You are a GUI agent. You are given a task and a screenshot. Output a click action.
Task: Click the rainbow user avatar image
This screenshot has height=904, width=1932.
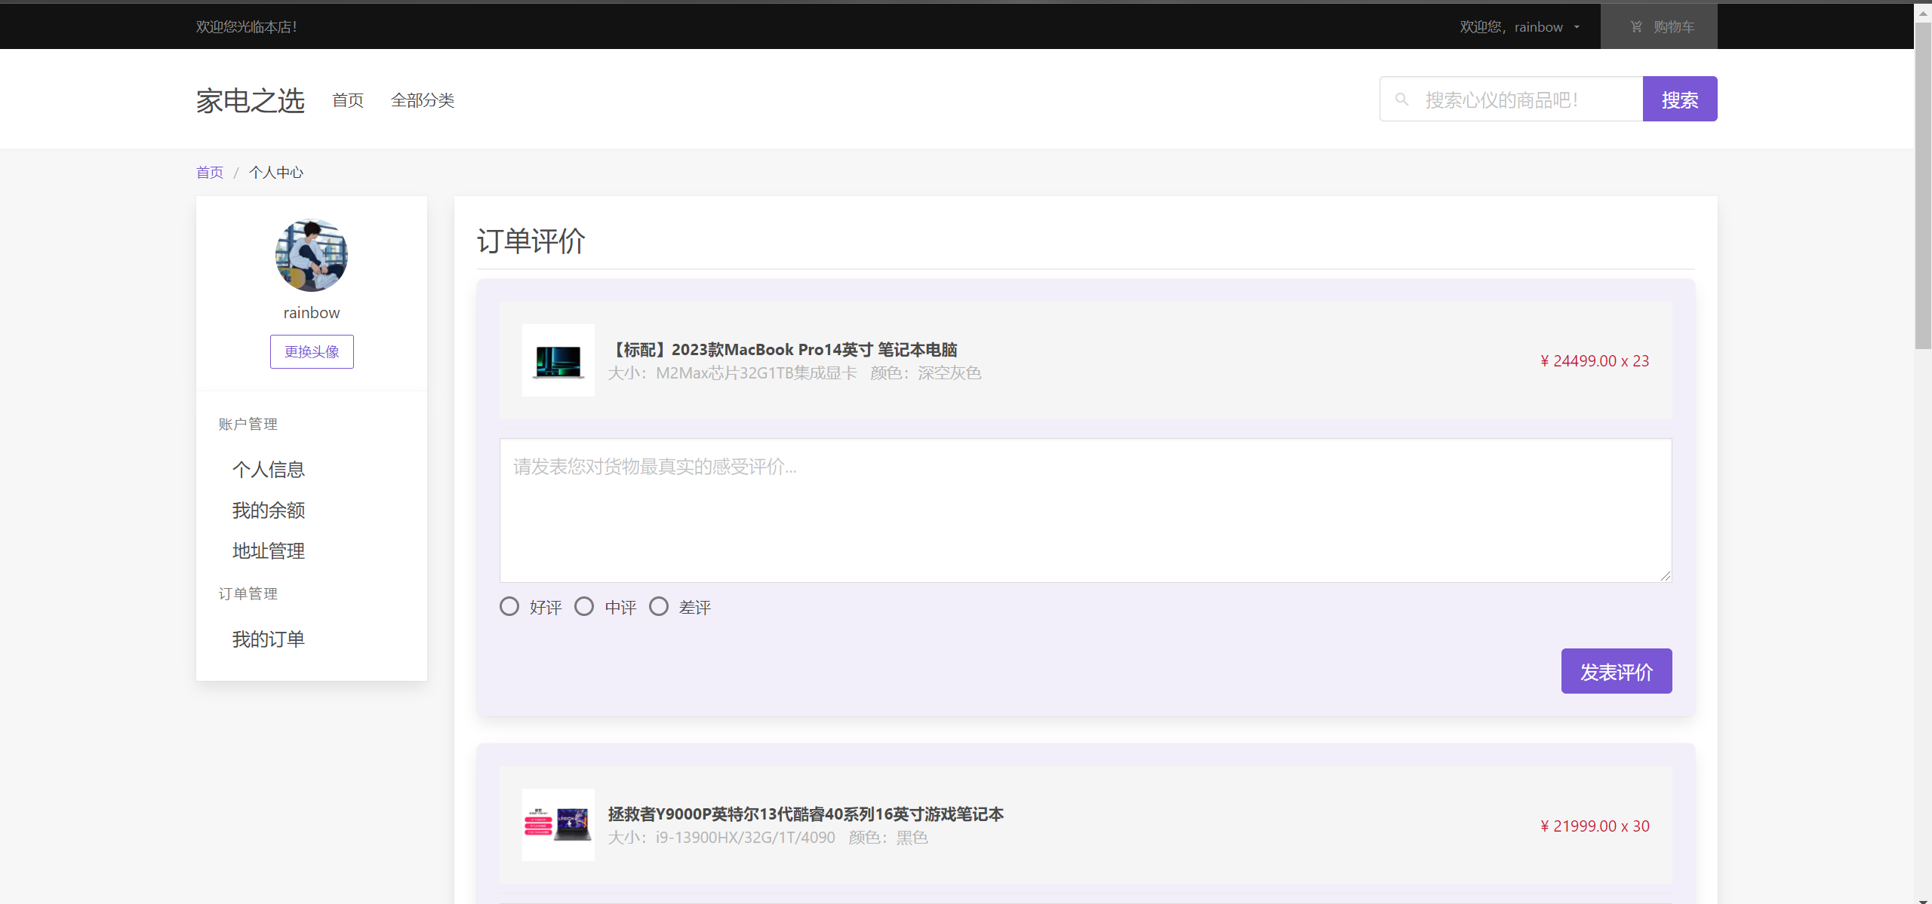click(312, 256)
